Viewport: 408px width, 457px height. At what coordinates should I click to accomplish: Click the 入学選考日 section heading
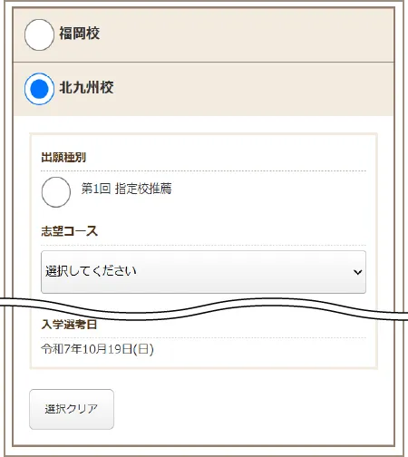[69, 325]
